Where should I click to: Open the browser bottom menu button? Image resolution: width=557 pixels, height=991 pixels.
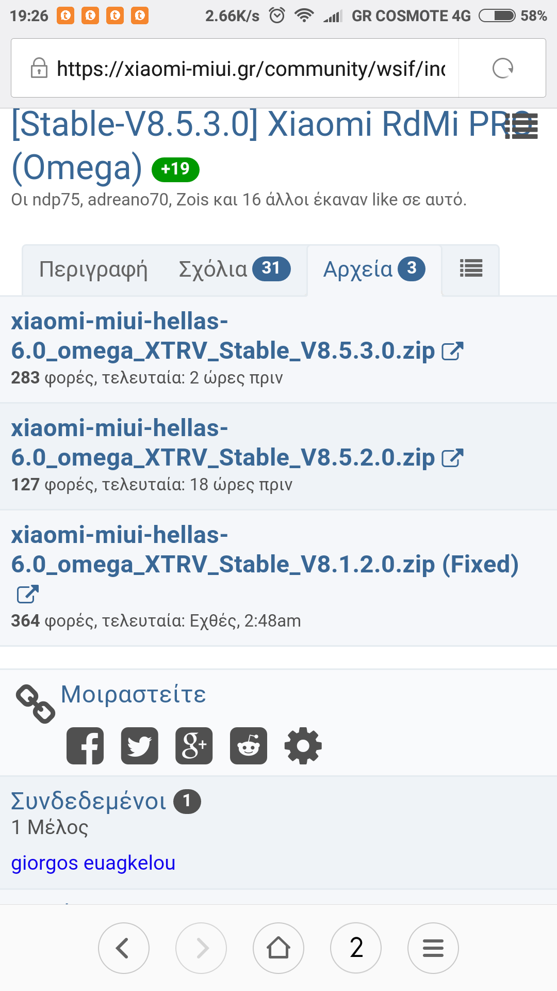433,948
